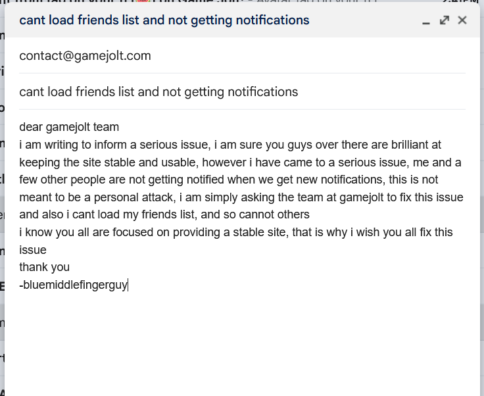484x396 pixels.
Task: Expand the compose window to full screen
Action: 445,20
